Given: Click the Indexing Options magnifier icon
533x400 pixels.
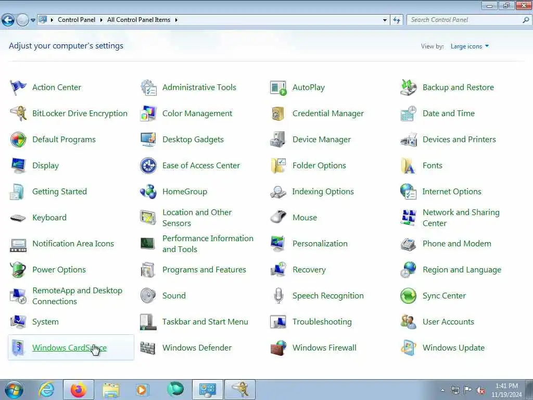Looking at the screenshot, I should pyautogui.click(x=278, y=192).
